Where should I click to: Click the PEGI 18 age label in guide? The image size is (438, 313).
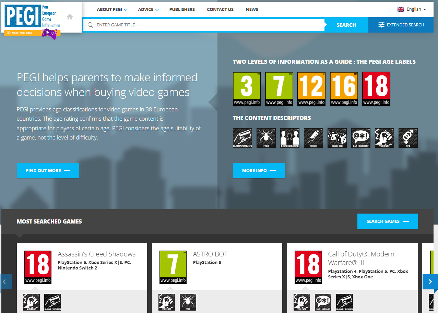coord(376,89)
